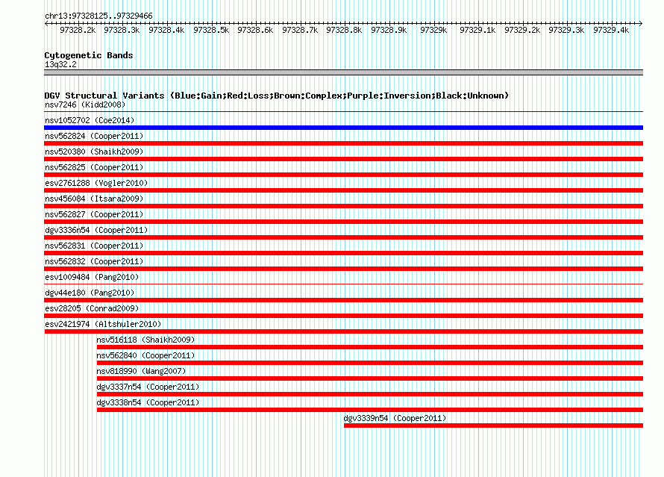Select the nsv562832 (Cooper2011) label
This screenshot has width=664, height=477.
tap(94, 261)
